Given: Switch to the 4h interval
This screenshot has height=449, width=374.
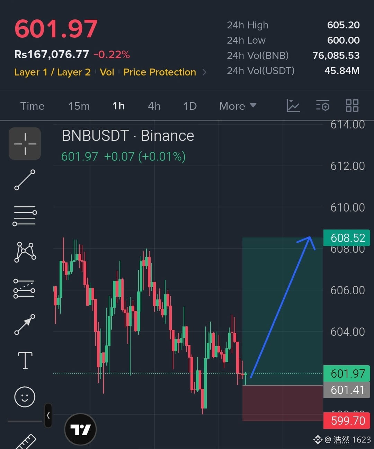Looking at the screenshot, I should [154, 106].
